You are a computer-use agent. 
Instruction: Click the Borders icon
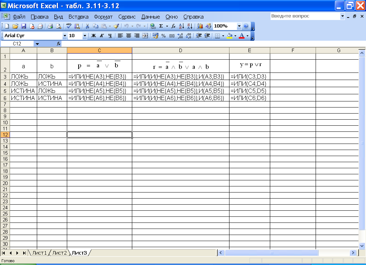[218, 36]
